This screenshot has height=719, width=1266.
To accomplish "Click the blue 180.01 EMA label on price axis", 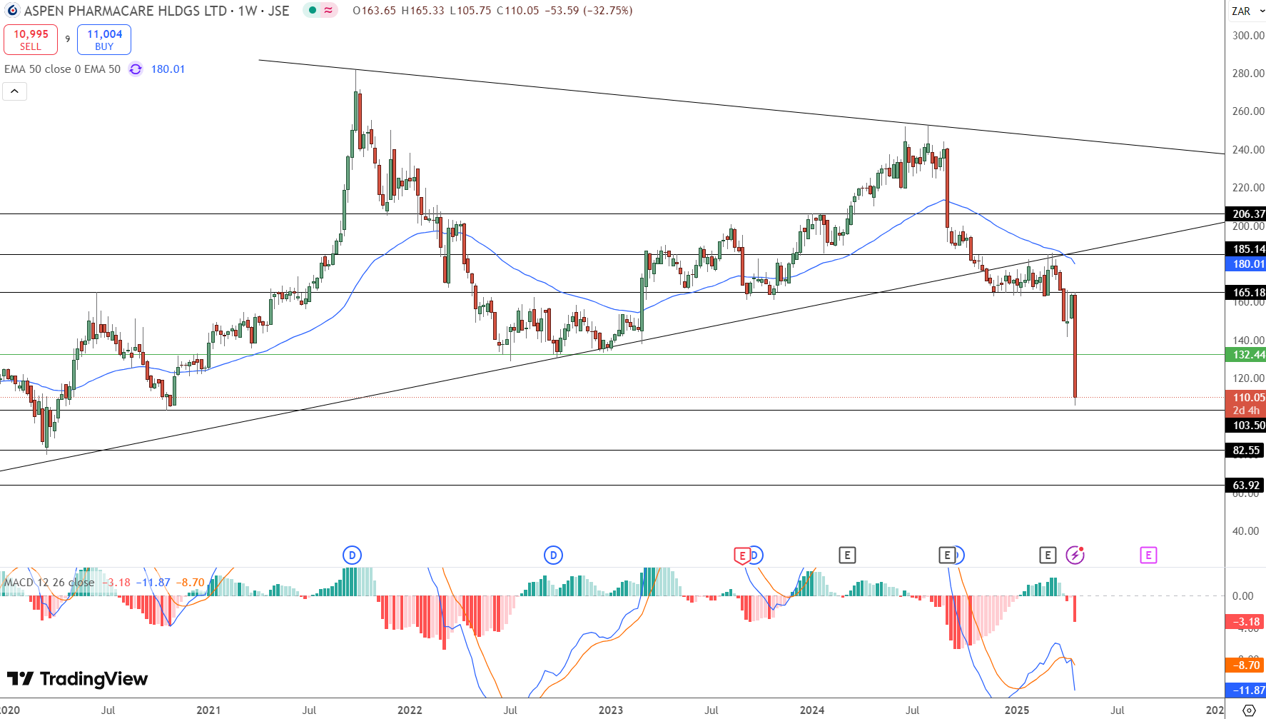I will pyautogui.click(x=1246, y=263).
